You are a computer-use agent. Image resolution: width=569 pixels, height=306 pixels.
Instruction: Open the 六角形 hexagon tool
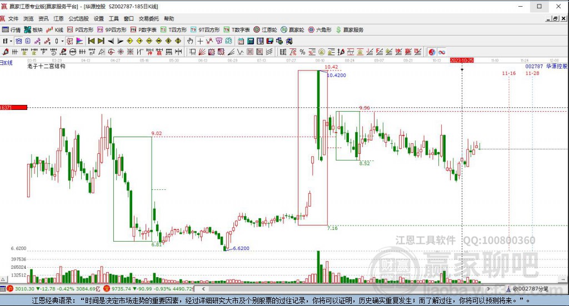click(320, 30)
